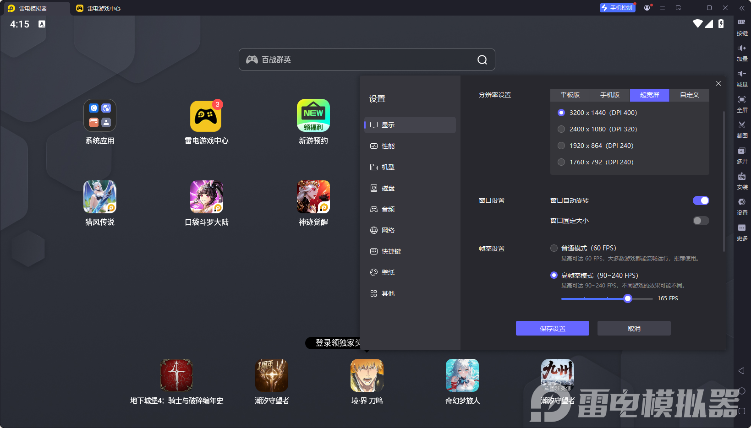
Task: Enter 全屏 fullscreen mode from sidebar
Action: pos(742,103)
